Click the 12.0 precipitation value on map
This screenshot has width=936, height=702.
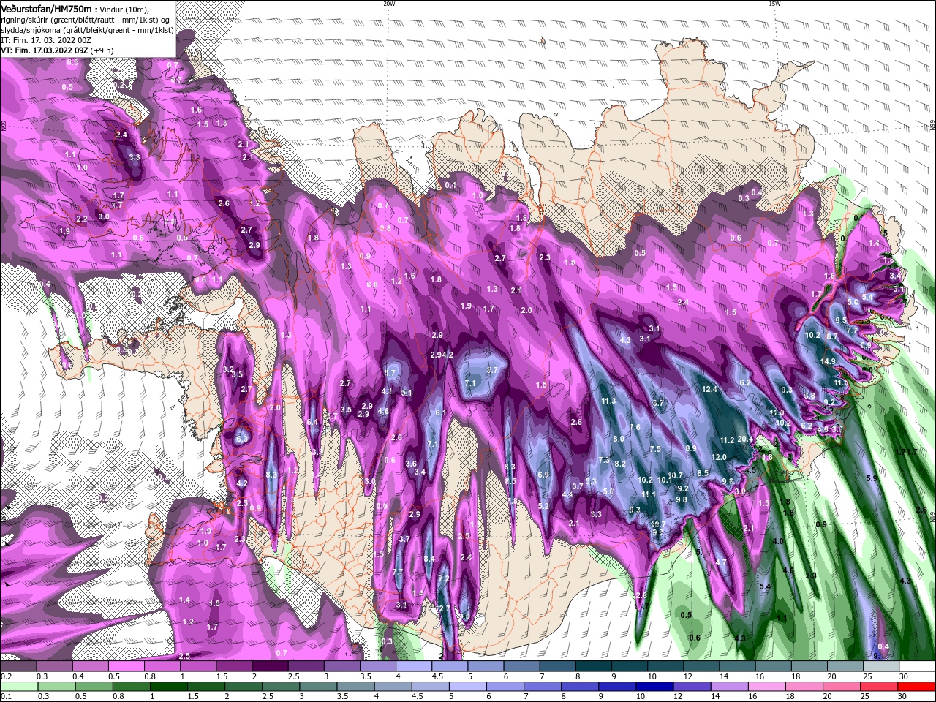pyautogui.click(x=720, y=457)
